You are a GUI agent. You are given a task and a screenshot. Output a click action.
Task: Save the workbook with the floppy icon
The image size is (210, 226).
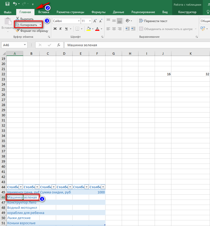click(7, 4)
